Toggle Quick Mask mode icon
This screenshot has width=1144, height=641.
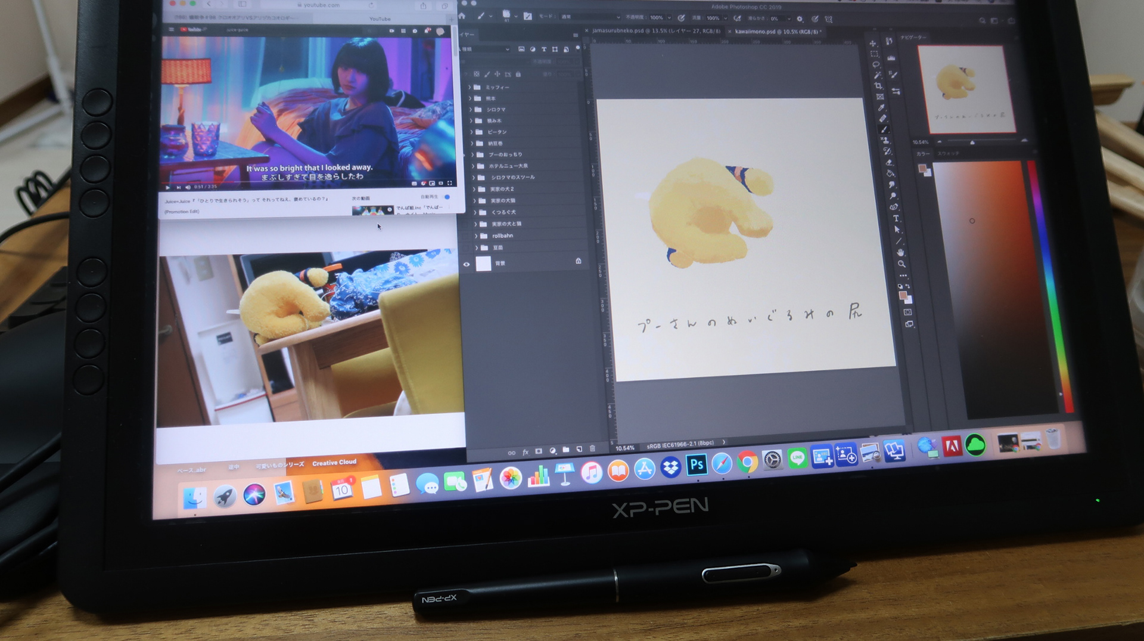(907, 312)
